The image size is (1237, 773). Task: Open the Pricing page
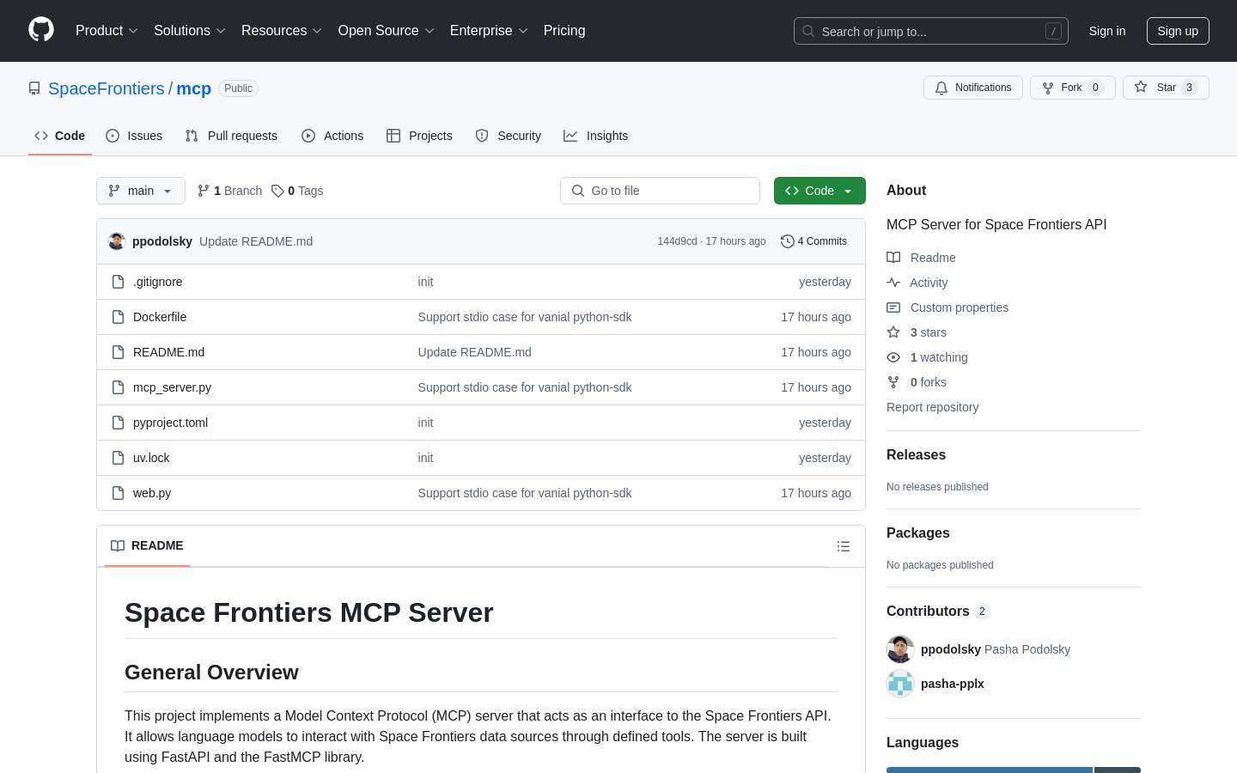pyautogui.click(x=564, y=31)
